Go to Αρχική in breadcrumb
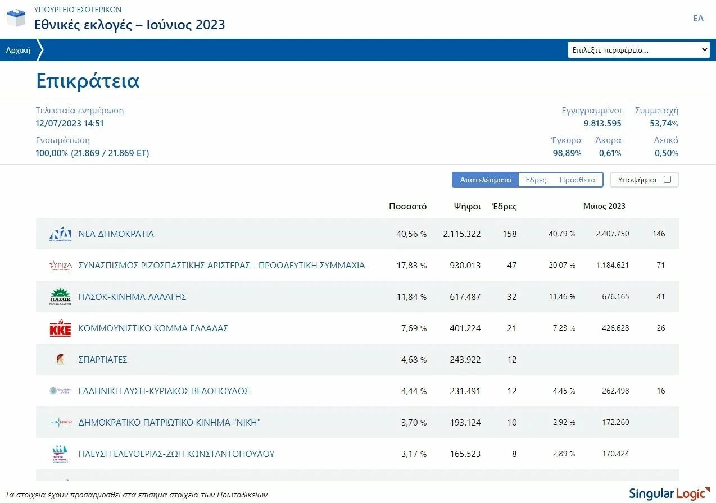This screenshot has height=503, width=716. point(18,50)
